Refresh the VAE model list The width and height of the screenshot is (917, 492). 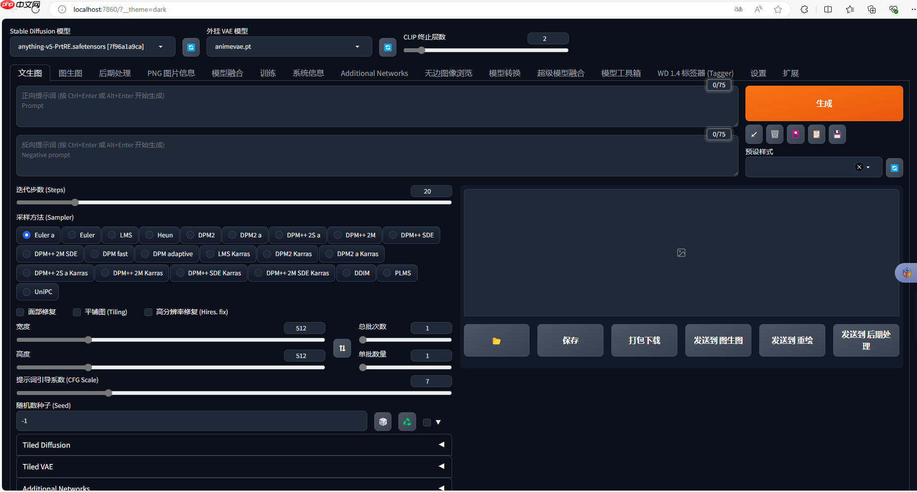tap(388, 47)
